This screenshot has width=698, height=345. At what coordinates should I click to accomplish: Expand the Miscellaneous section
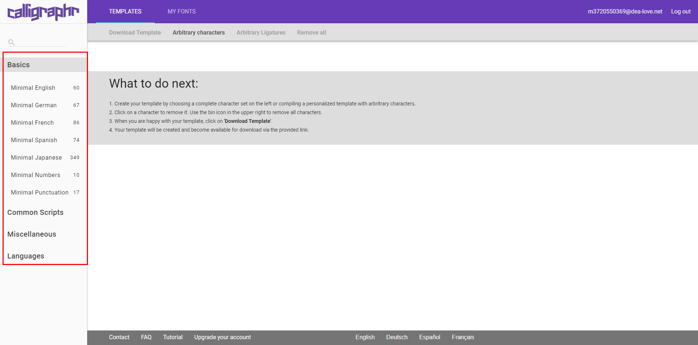[x=32, y=234]
